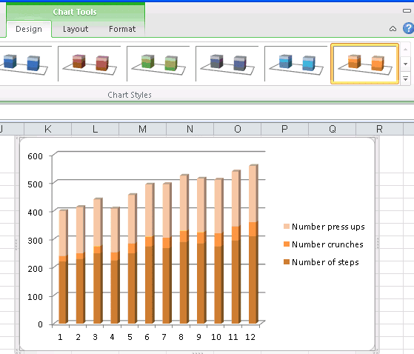414x354 pixels.
Task: Select column Q header
Action: [x=332, y=129]
